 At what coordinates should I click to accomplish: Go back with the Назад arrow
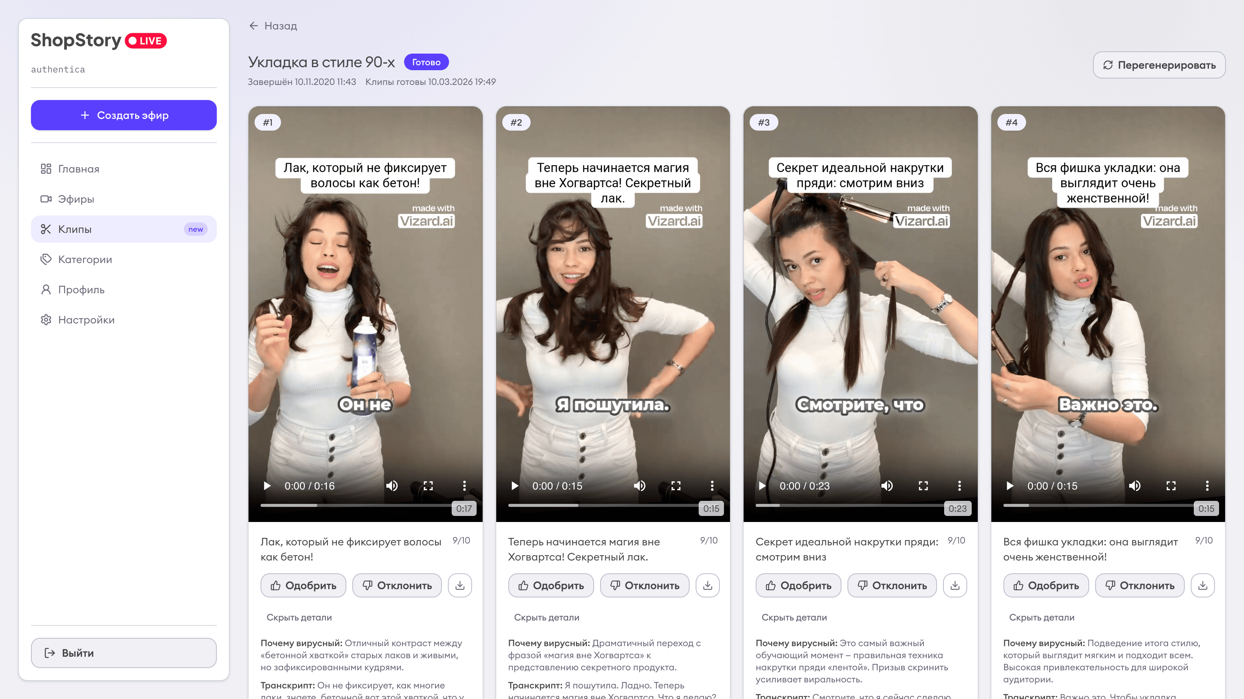pos(273,26)
